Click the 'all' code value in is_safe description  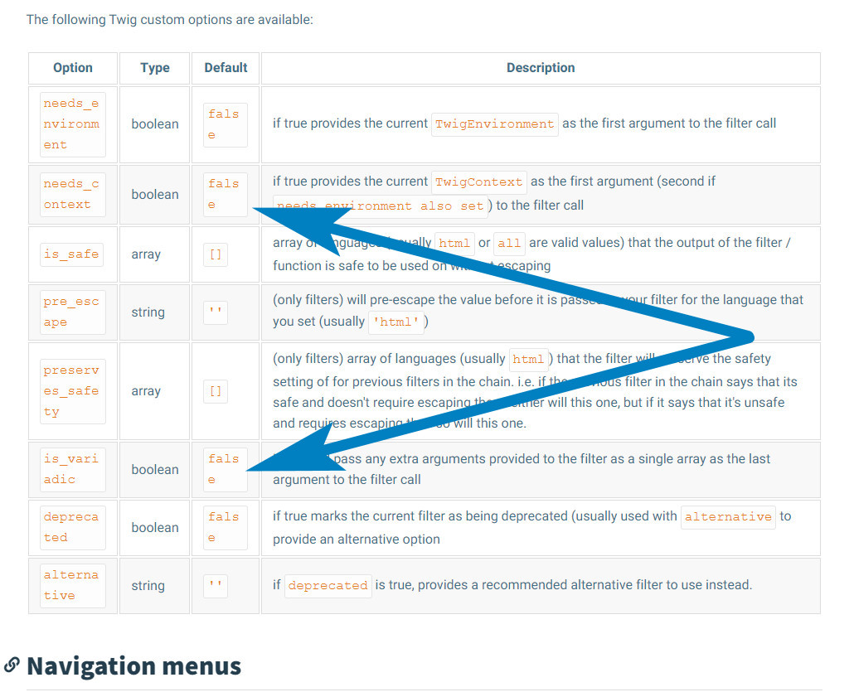point(509,244)
